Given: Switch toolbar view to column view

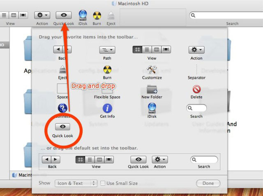Looking at the screenshot, I should pos(14,16).
